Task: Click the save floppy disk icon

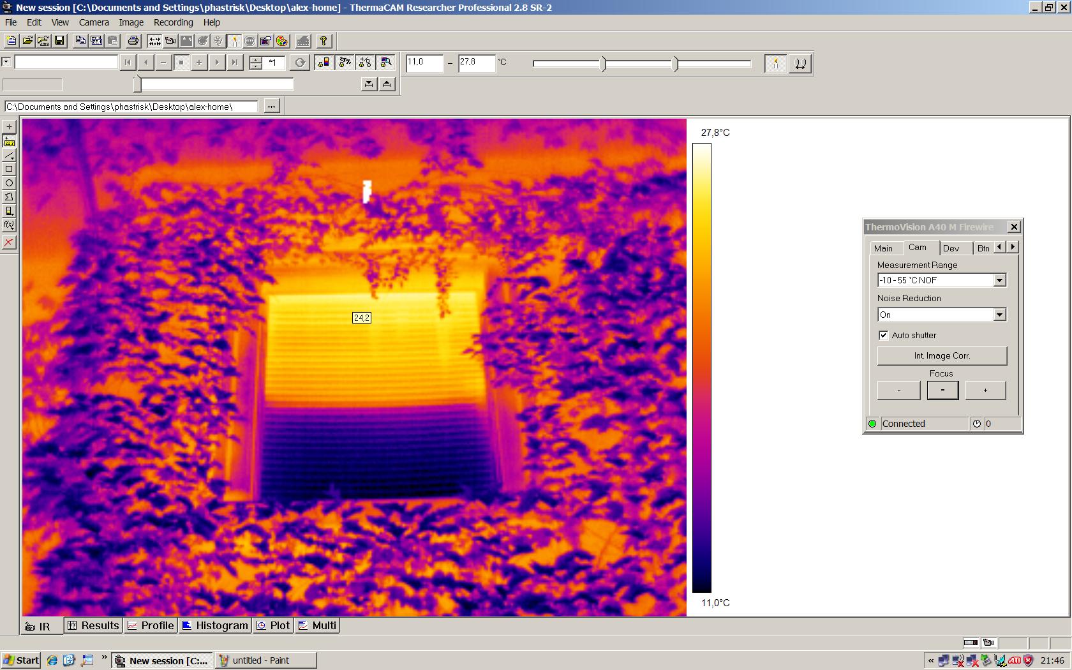Action: (59, 41)
